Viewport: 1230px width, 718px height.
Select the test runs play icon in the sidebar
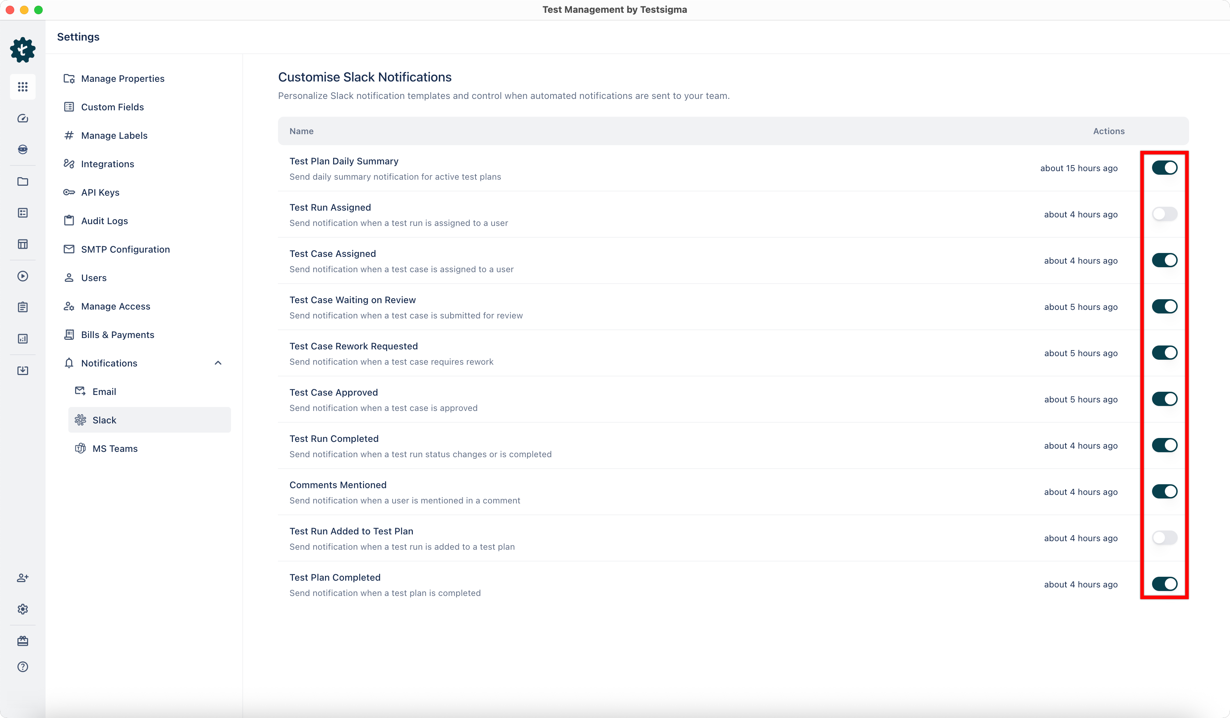tap(22, 276)
